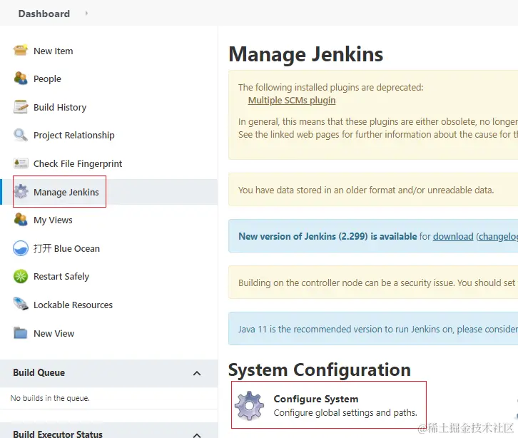Click the New View folder icon
This screenshot has height=438, width=518.
pos(21,333)
